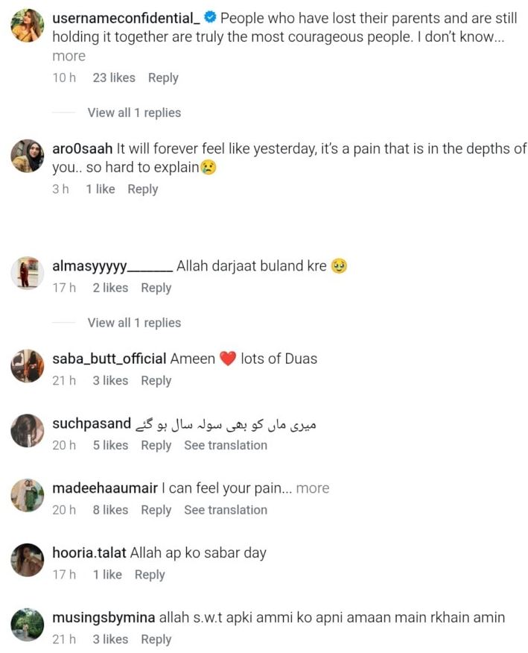Screen dimensions: 528x653
Task: Click musingsbymina's profile picture
Action: [28, 625]
